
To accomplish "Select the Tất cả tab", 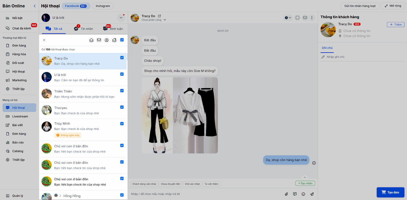I will point(54,29).
